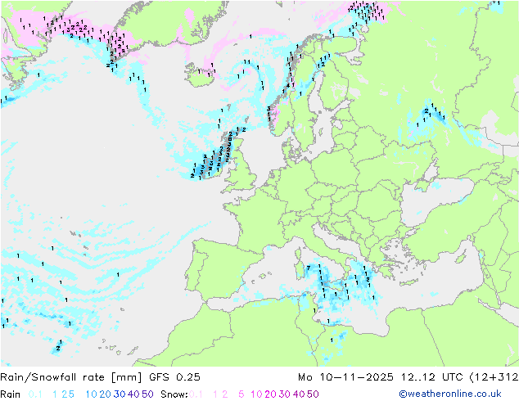Select the Snow legend 50 value
519x401 pixels.
click(x=313, y=394)
